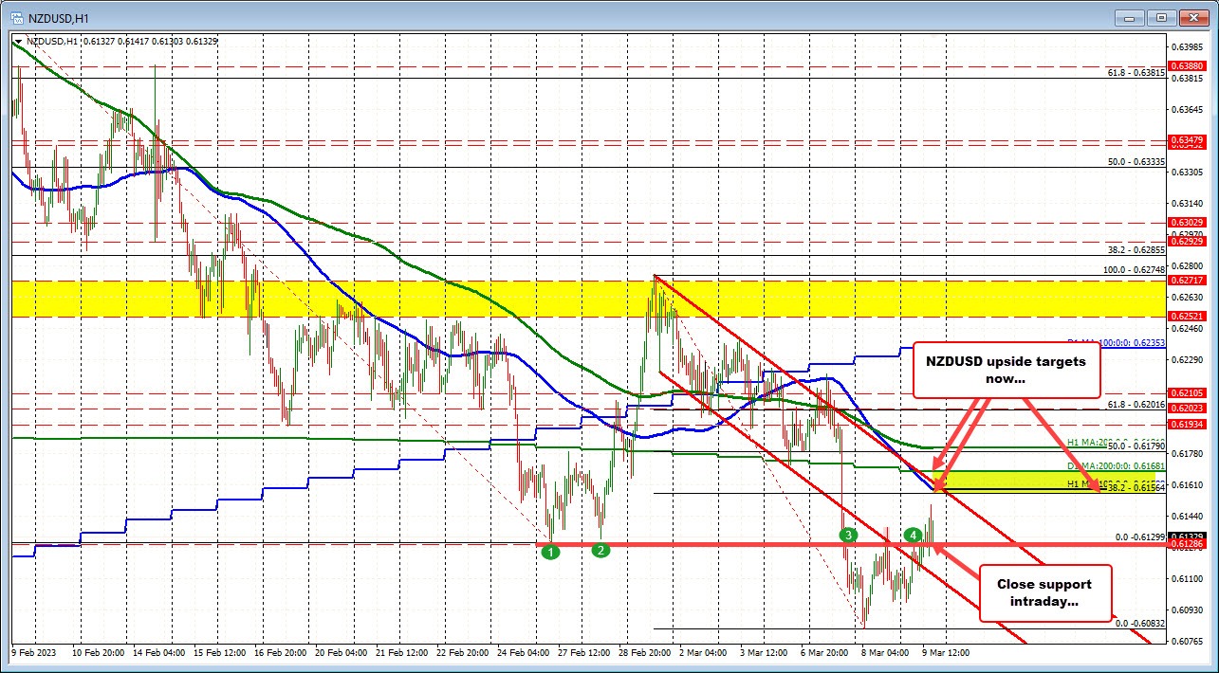Click the red price label 0.62105

1189,392
